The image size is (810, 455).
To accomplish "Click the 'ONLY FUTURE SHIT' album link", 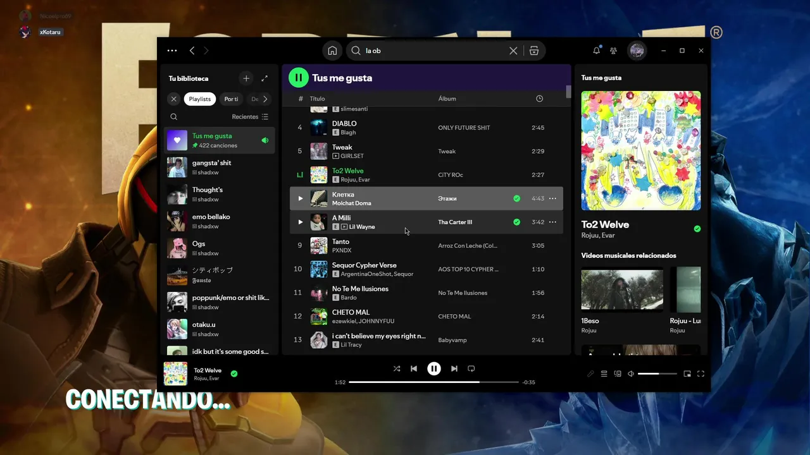I will tap(464, 128).
